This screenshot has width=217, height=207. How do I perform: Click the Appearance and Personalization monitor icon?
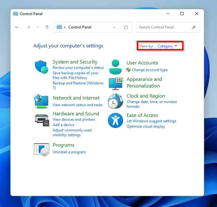coord(116,84)
